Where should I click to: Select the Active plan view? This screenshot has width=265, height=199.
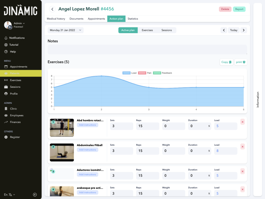point(128,30)
